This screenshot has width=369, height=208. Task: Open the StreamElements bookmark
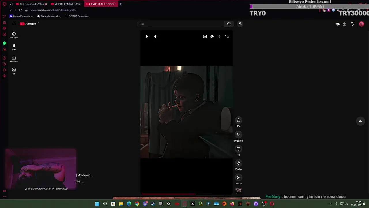[x=21, y=16]
